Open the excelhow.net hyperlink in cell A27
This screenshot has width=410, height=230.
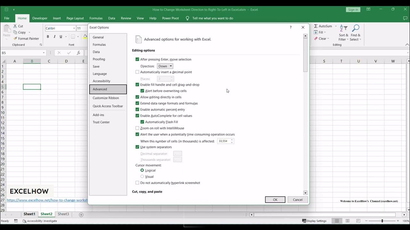pos(47,200)
